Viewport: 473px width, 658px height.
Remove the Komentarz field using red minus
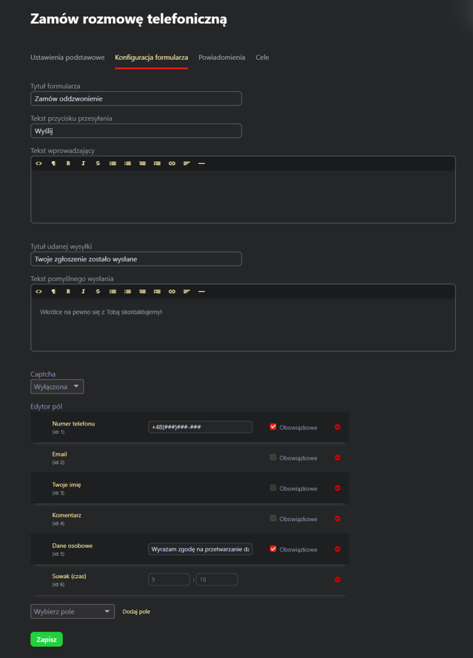(x=338, y=519)
